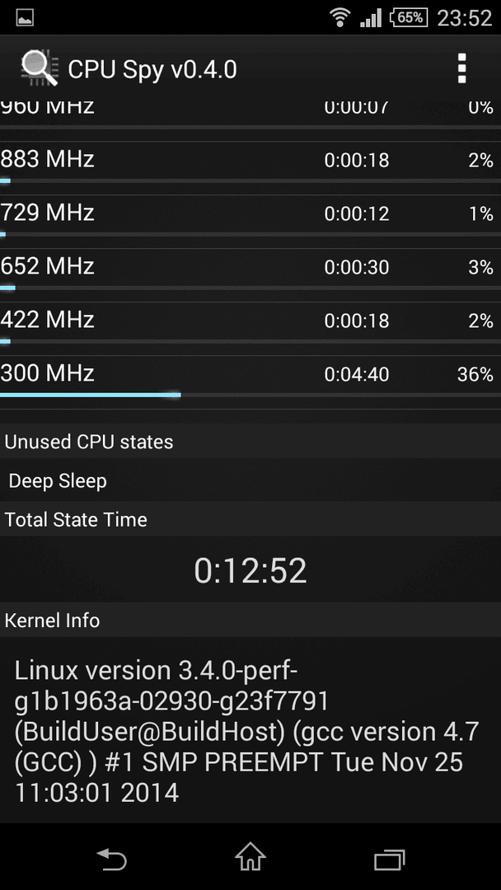
Task: Tap the 0:12:52 total state time
Action: (250, 570)
